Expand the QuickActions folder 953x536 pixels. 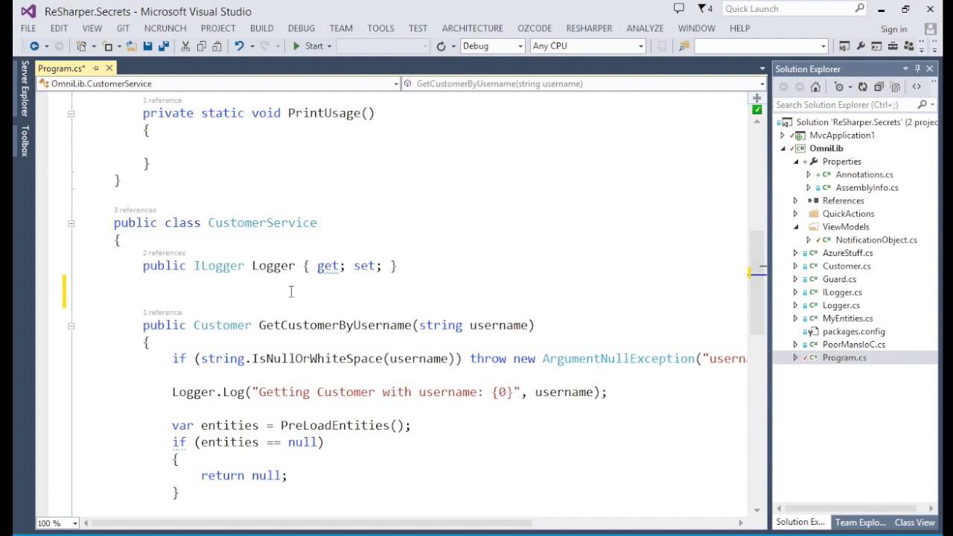click(x=795, y=214)
